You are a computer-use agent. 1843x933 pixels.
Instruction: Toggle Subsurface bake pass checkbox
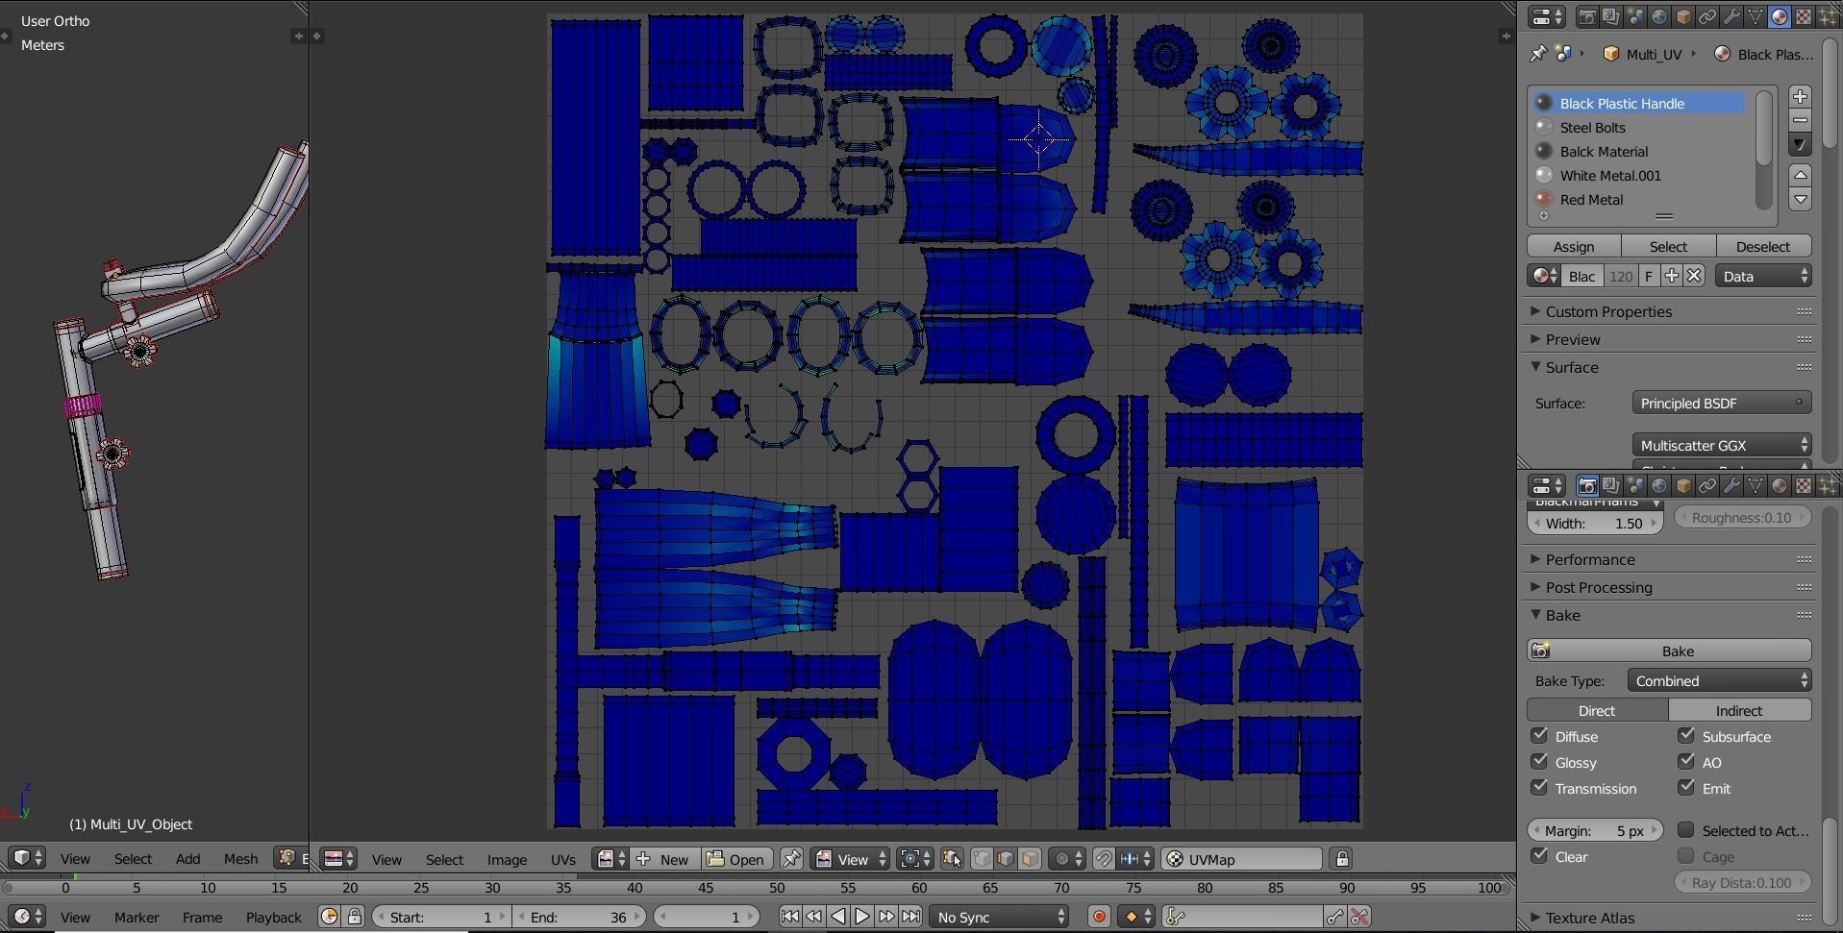tap(1685, 736)
